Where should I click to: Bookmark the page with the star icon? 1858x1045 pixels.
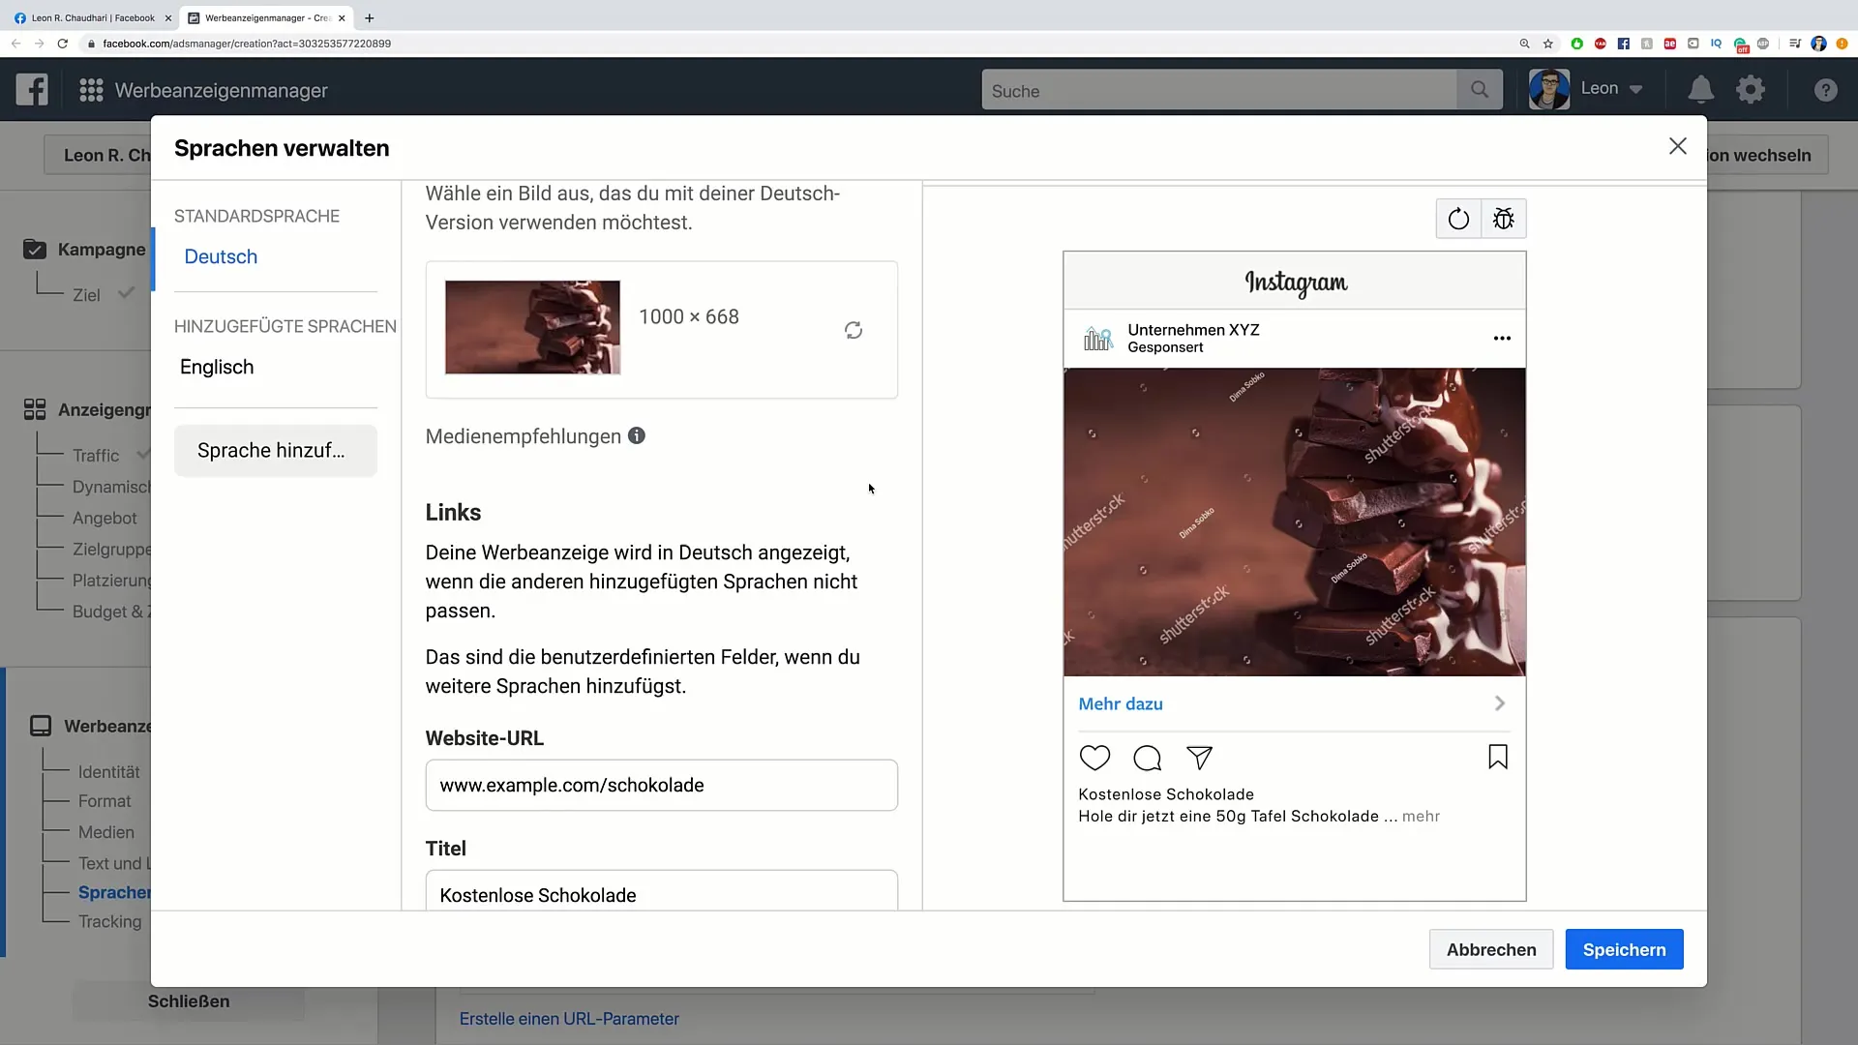(1548, 43)
